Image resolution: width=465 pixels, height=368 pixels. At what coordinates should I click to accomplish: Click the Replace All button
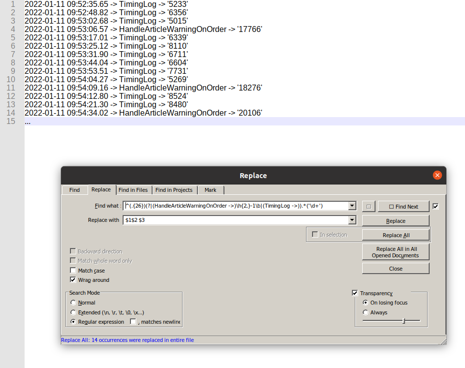pos(396,235)
